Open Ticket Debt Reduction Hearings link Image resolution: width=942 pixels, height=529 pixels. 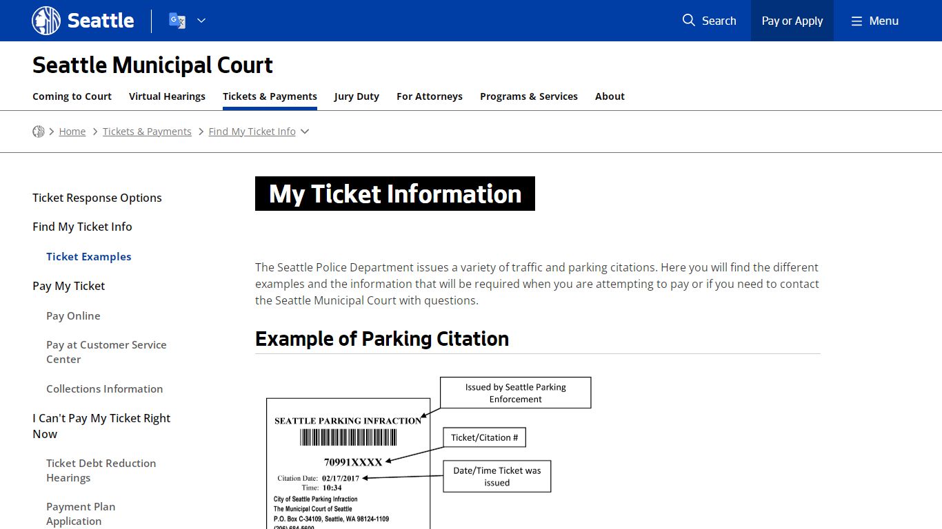pyautogui.click(x=101, y=470)
